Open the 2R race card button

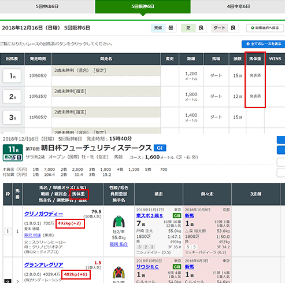[12, 97]
